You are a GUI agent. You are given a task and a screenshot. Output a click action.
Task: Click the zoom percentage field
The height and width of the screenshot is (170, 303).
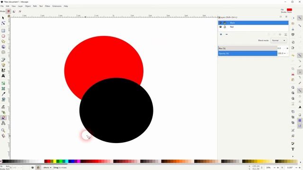coord(268,168)
